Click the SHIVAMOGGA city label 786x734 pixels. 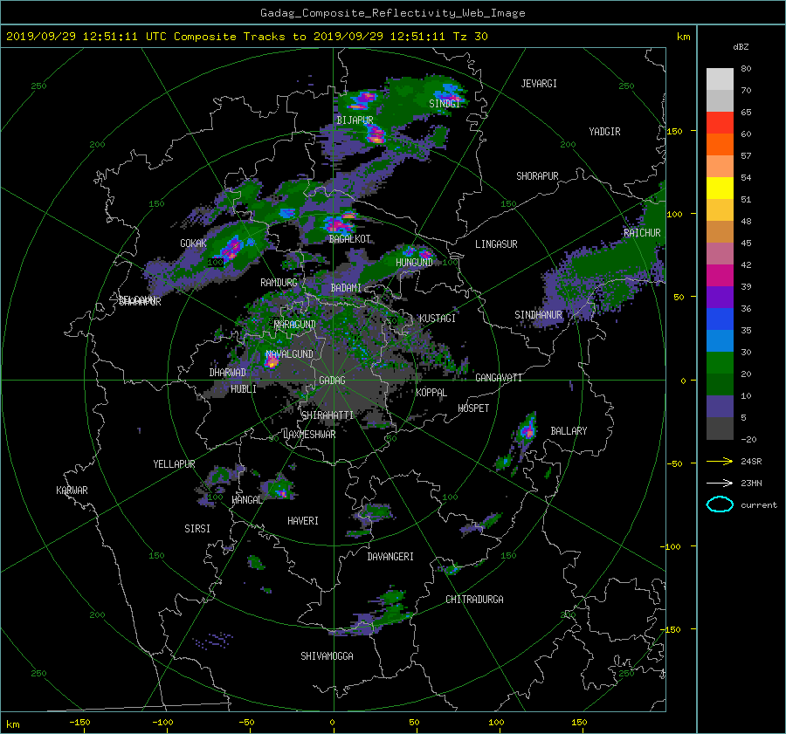click(327, 656)
